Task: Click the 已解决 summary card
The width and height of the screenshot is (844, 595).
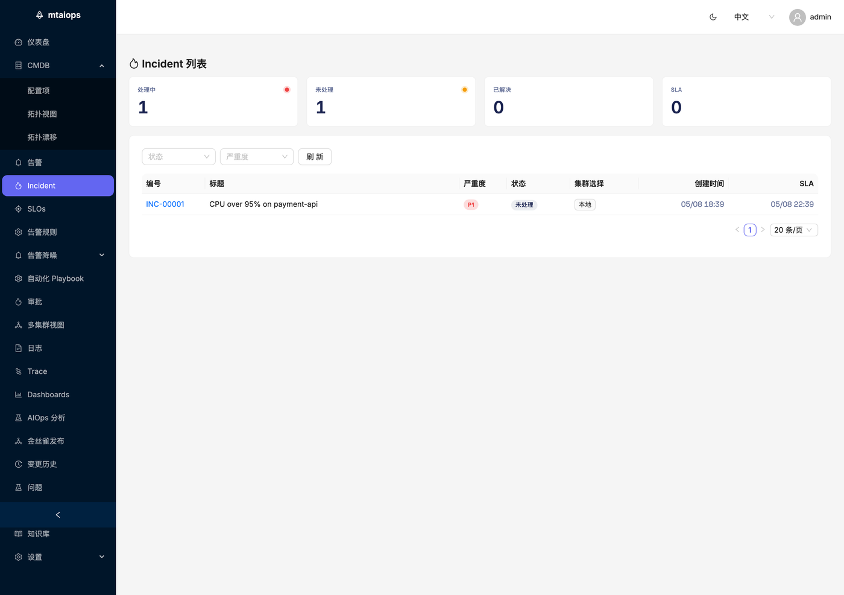Action: click(x=569, y=101)
